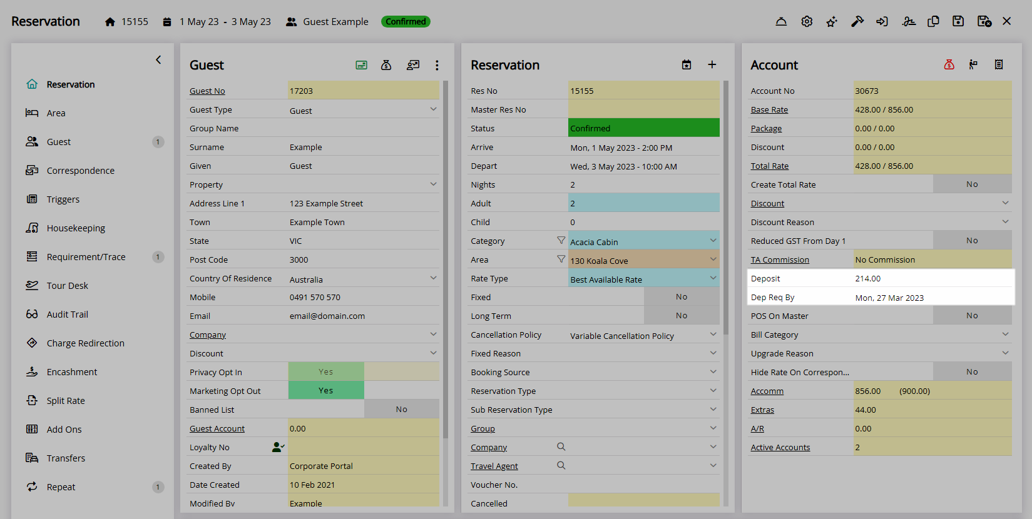Viewport: 1032px width, 519px height.
Task: Toggle the Long Term No switch
Action: (x=682, y=315)
